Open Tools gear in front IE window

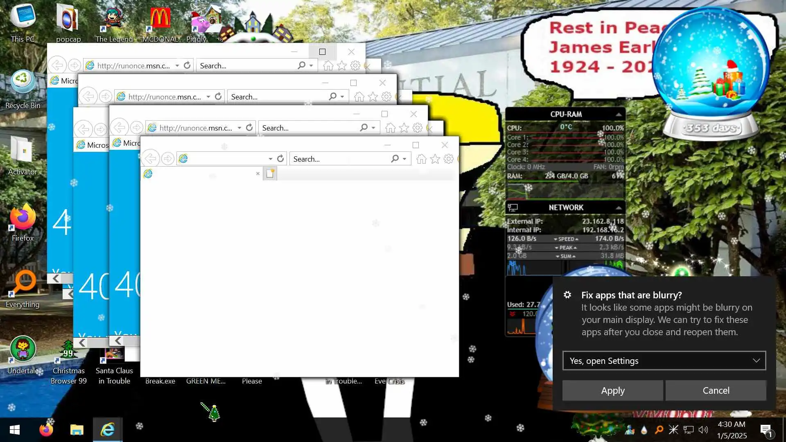coord(449,159)
